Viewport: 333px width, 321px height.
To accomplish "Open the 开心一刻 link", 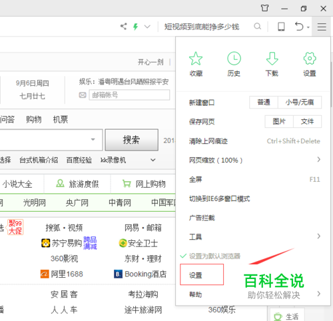I will coord(151,62).
